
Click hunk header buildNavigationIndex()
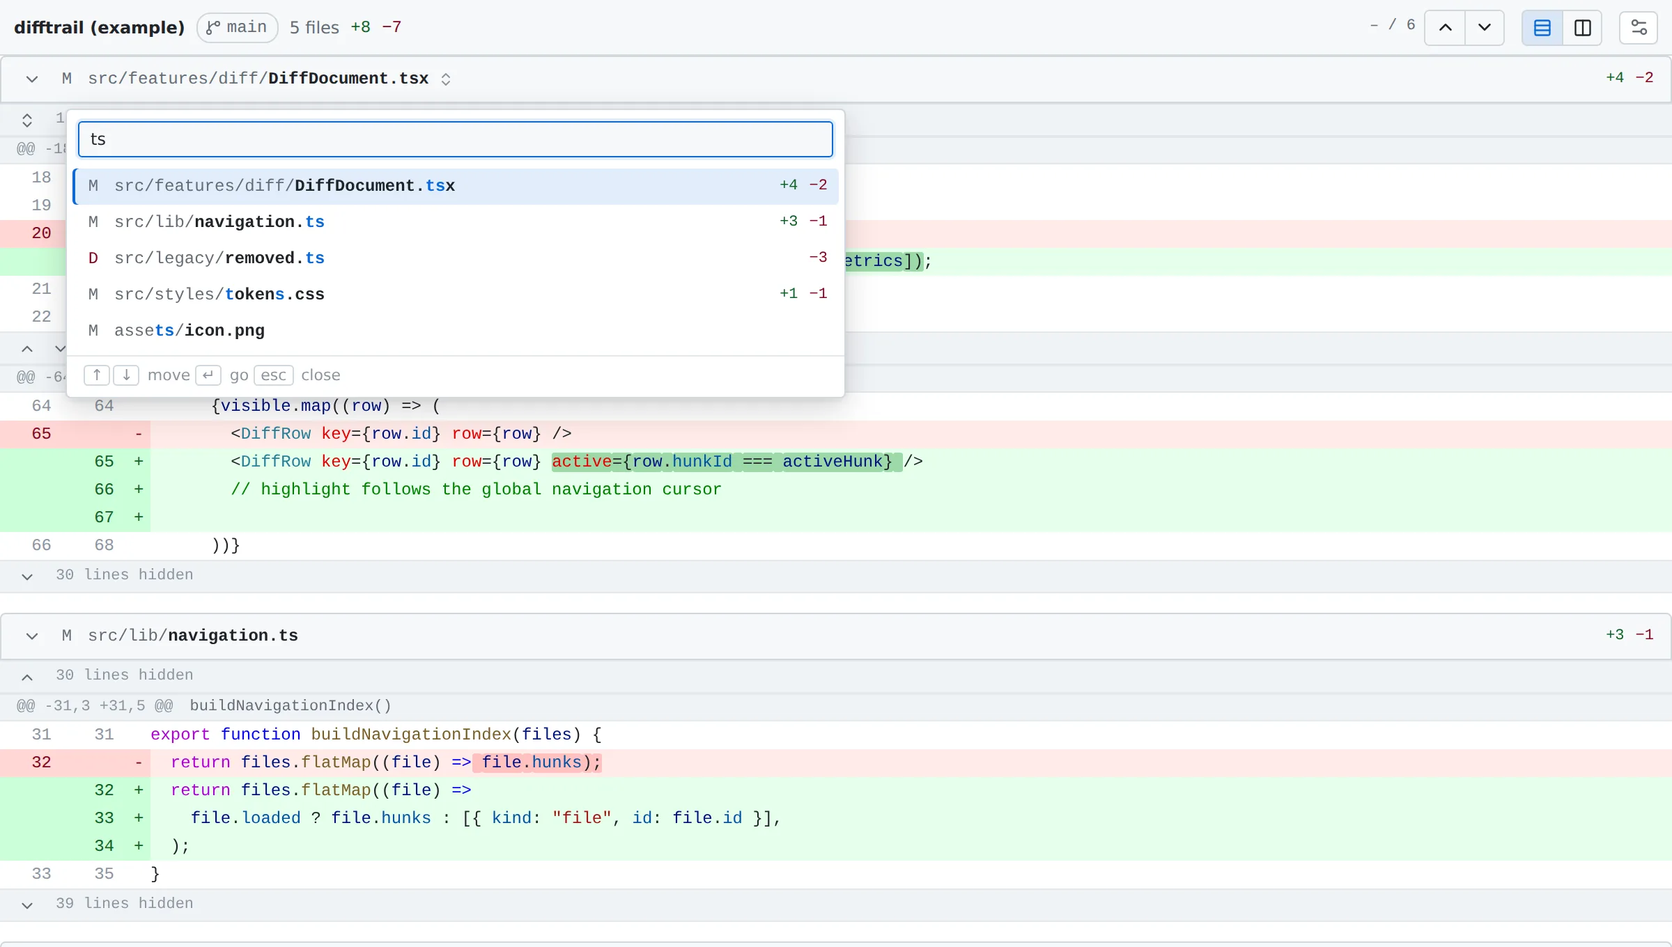[291, 706]
